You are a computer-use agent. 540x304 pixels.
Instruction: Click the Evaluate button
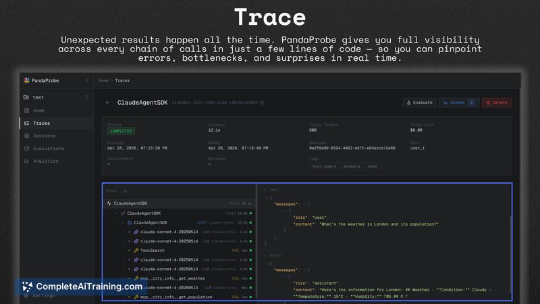pyautogui.click(x=419, y=103)
